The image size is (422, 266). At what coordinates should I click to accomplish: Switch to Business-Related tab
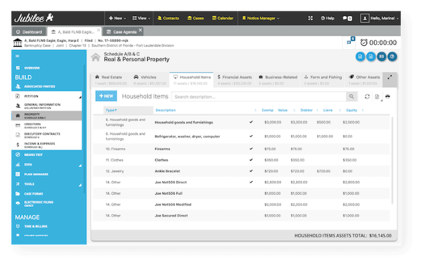[x=278, y=80]
